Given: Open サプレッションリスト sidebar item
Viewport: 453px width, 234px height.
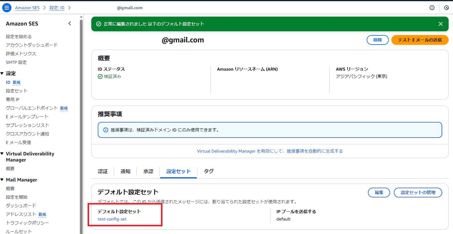Looking at the screenshot, I should (x=27, y=125).
